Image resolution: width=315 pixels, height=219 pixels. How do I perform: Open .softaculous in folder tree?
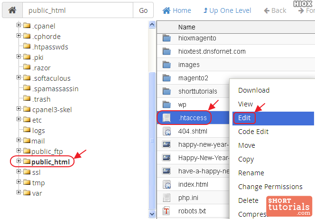[x=51, y=78]
